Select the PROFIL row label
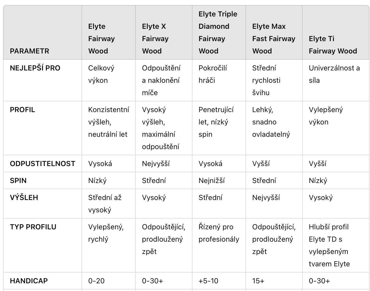The width and height of the screenshot is (370, 291). [x=22, y=110]
